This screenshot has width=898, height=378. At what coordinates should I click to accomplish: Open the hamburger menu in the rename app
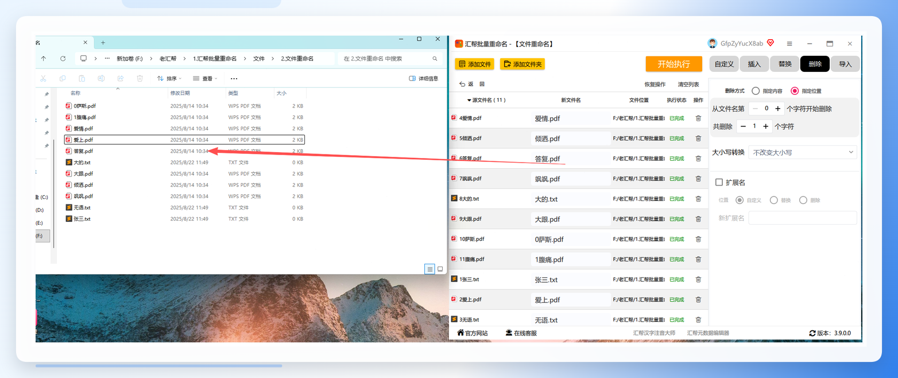click(789, 44)
